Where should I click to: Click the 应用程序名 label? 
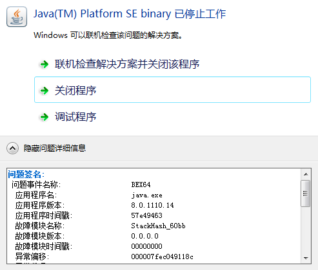click(x=36, y=195)
